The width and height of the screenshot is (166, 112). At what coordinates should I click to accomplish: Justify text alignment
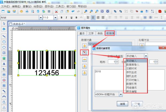(103, 18)
